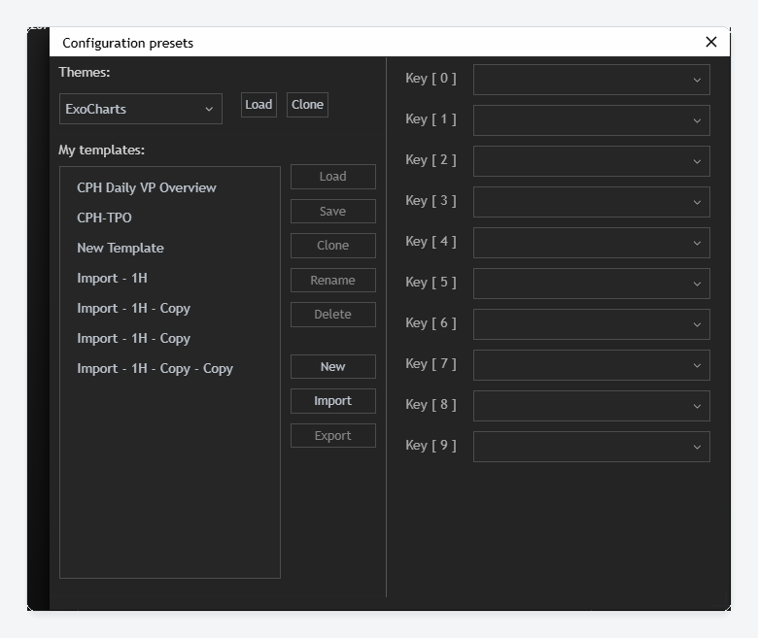This screenshot has width=758, height=638.
Task: Delete the selected template
Action: pos(333,315)
